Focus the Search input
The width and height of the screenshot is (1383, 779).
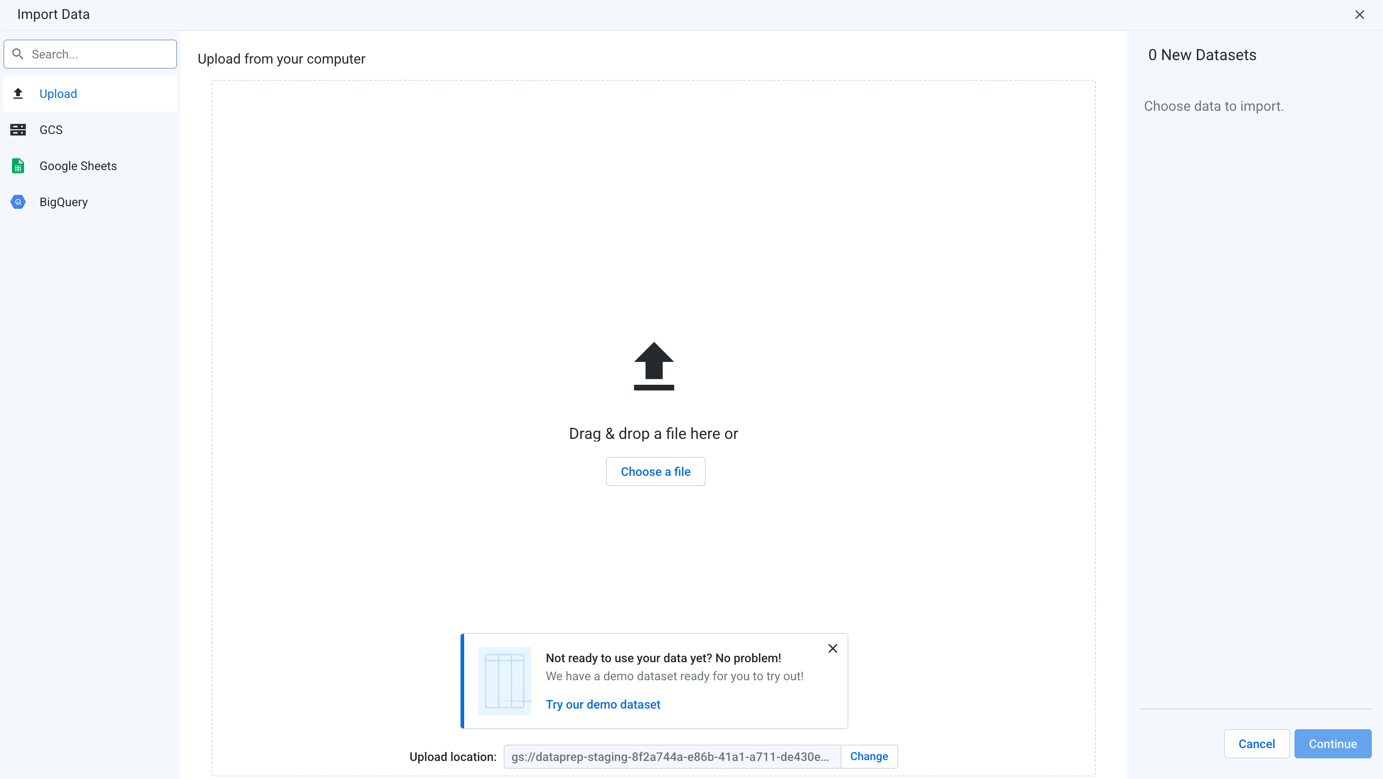point(90,54)
